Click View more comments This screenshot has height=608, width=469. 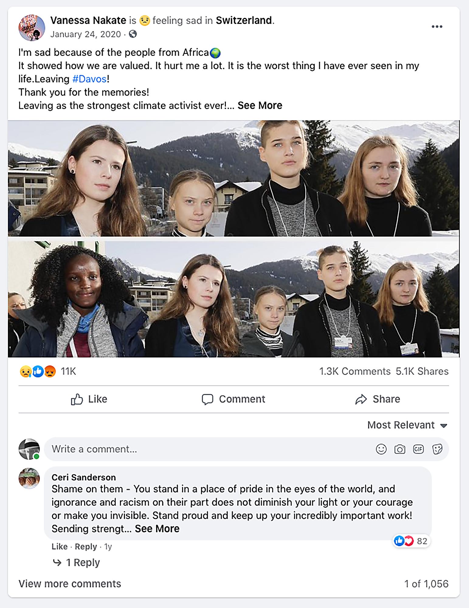70,584
